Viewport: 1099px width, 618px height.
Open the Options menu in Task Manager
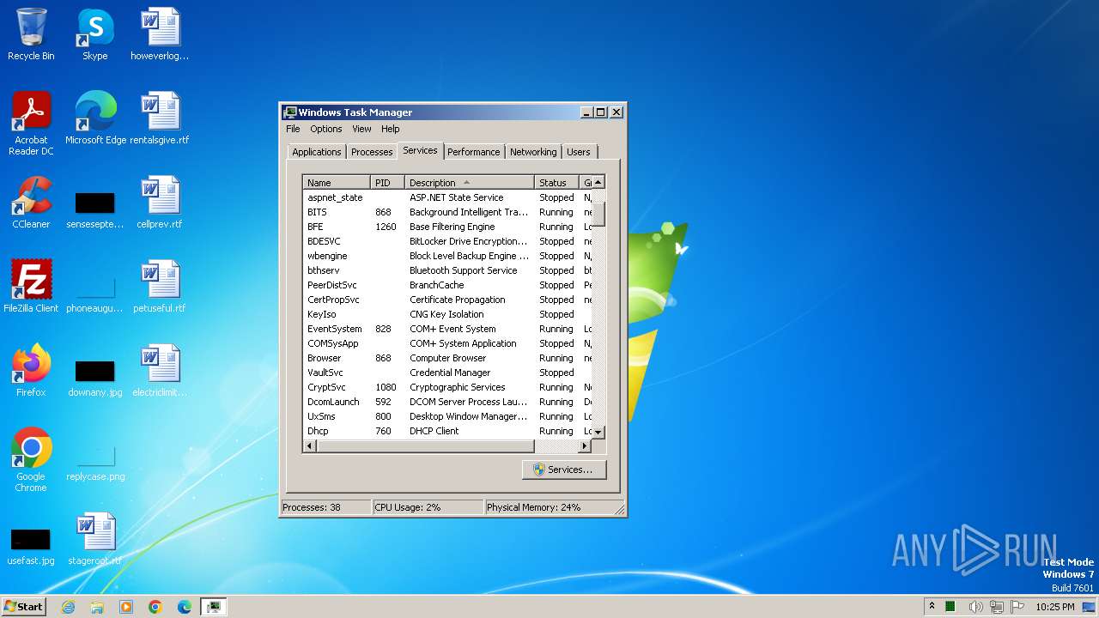tap(326, 129)
